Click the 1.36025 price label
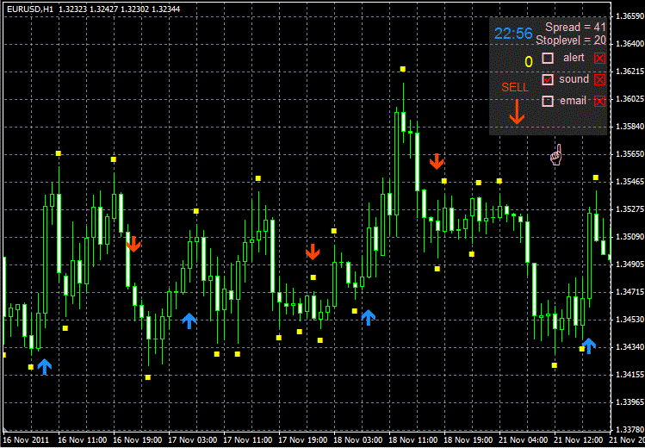Viewport: 645px width, 448px height. [629, 99]
